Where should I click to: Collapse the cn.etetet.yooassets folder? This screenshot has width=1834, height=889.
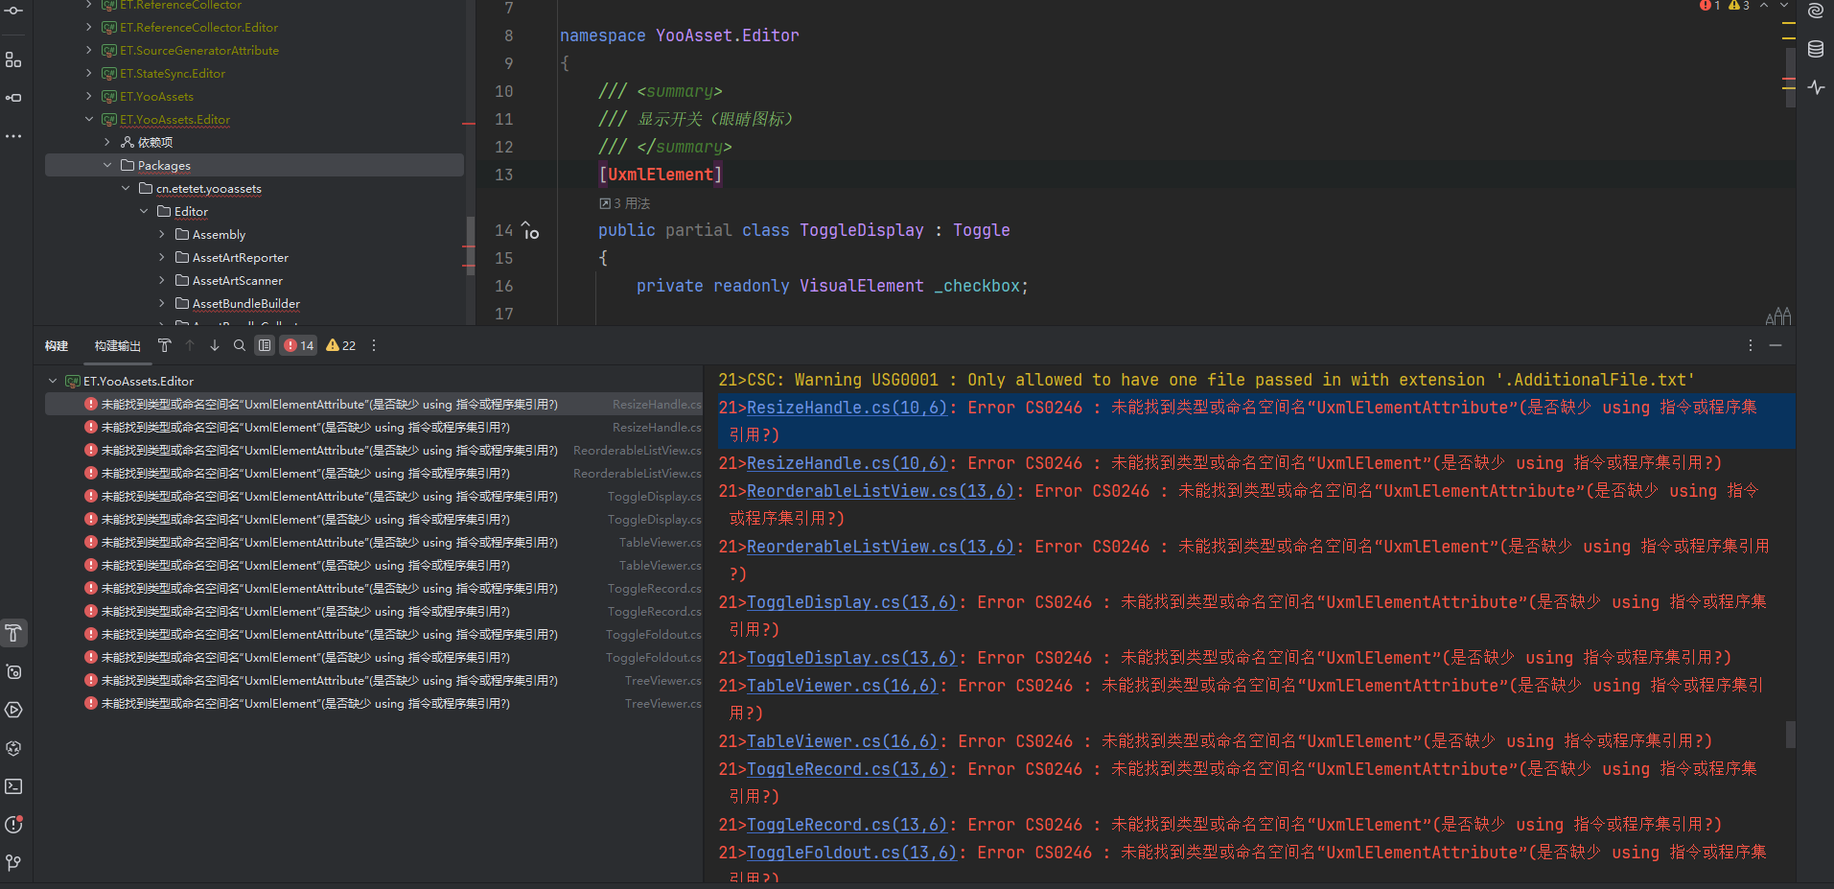point(126,188)
